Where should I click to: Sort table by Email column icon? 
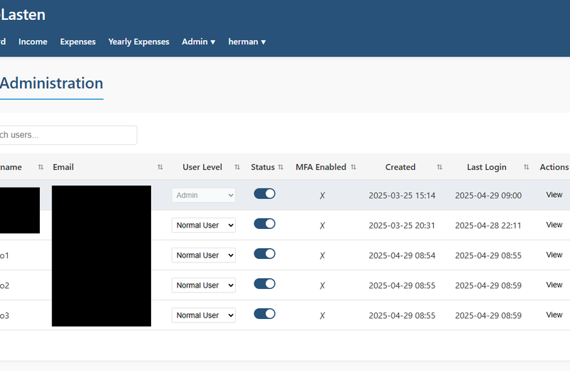coord(160,167)
